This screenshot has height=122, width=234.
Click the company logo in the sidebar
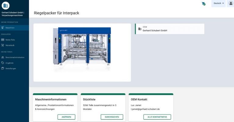[5, 5]
